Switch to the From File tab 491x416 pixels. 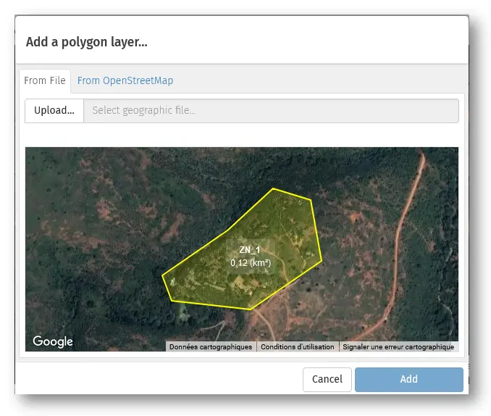tap(45, 80)
